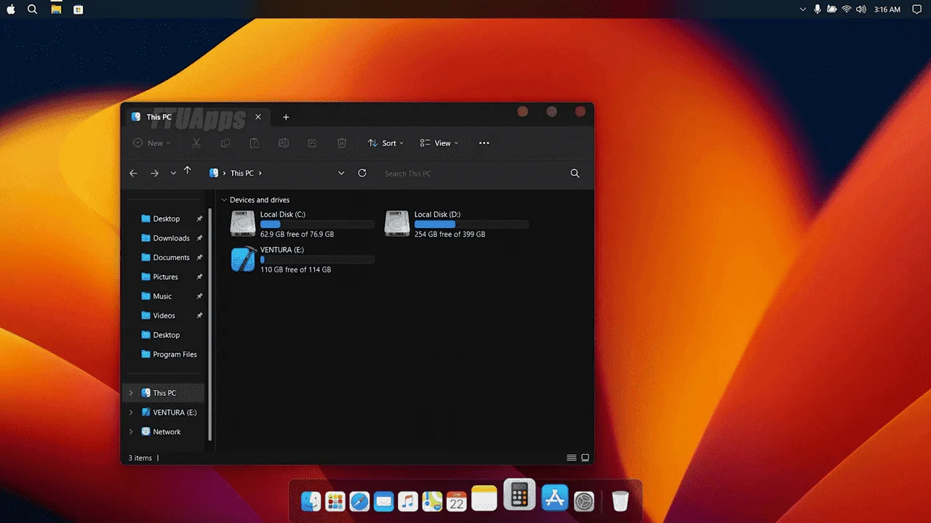Open Pictures in sidebar
Image resolution: width=931 pixels, height=523 pixels.
pyautogui.click(x=165, y=277)
